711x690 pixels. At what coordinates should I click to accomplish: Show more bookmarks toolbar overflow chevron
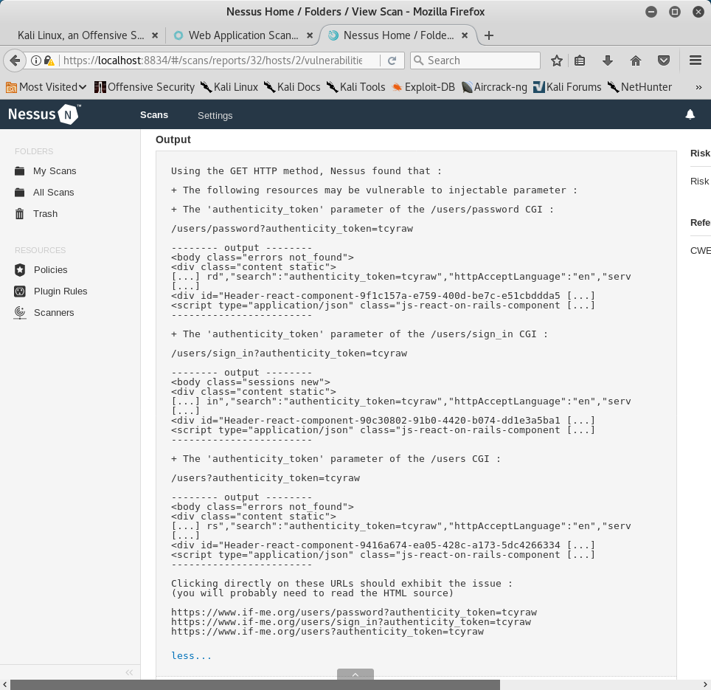click(x=698, y=87)
